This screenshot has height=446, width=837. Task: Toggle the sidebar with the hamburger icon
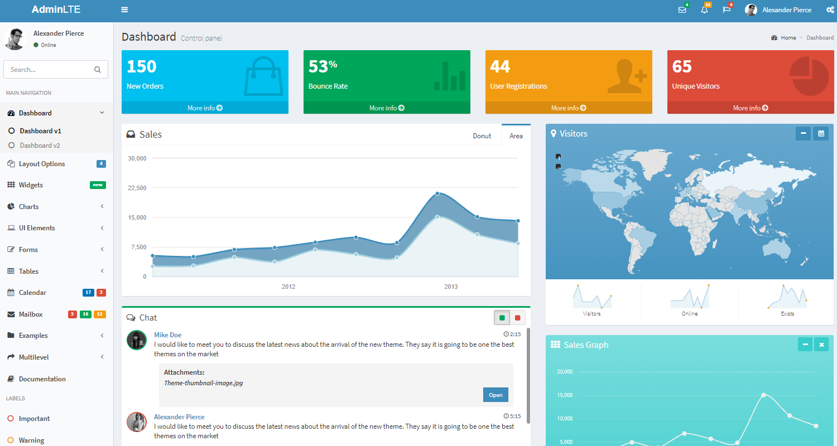tap(124, 9)
